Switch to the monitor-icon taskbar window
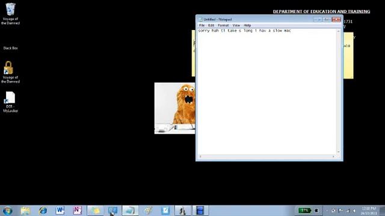 pyautogui.click(x=112, y=211)
